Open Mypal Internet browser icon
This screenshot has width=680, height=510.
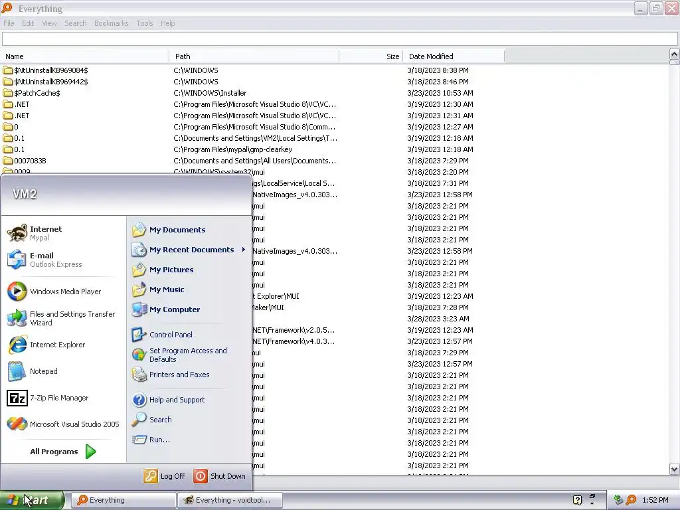17,233
